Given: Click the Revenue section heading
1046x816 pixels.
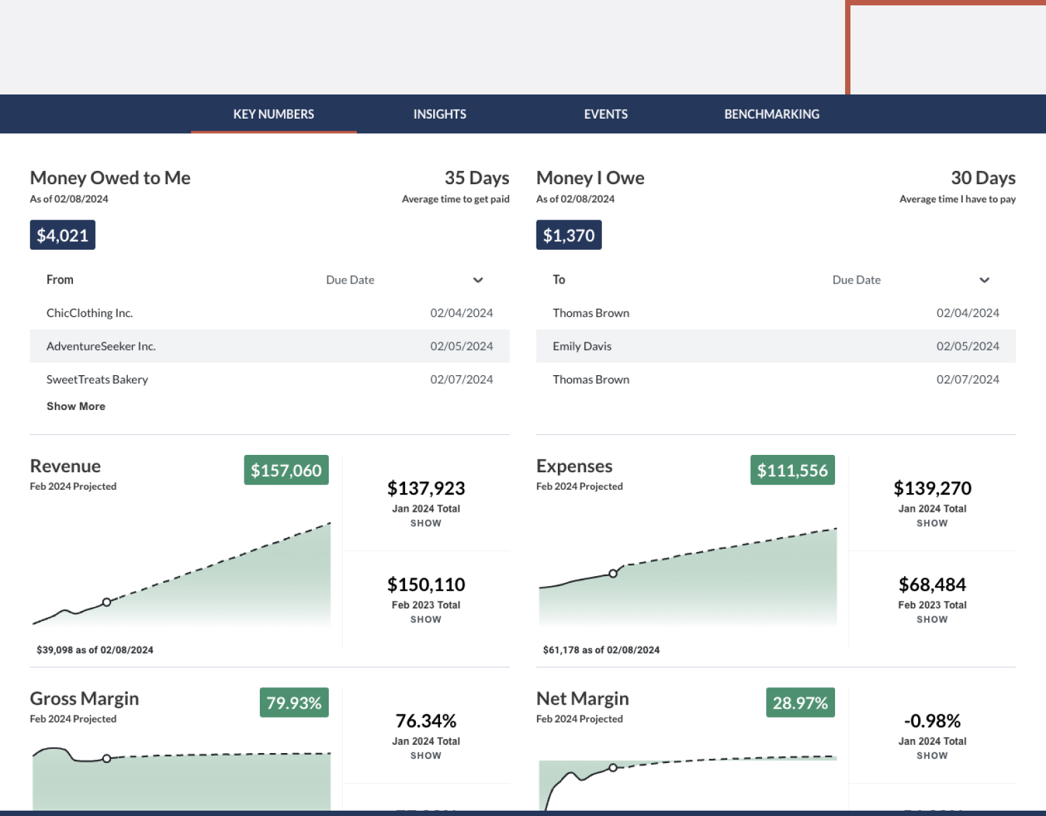Looking at the screenshot, I should click(66, 466).
